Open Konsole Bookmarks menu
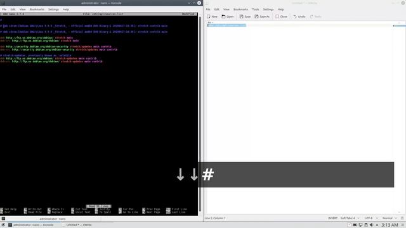The height and width of the screenshot is (228, 406). 37,9
